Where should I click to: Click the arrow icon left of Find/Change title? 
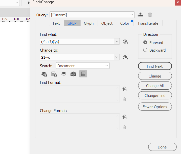(x=29, y=3)
